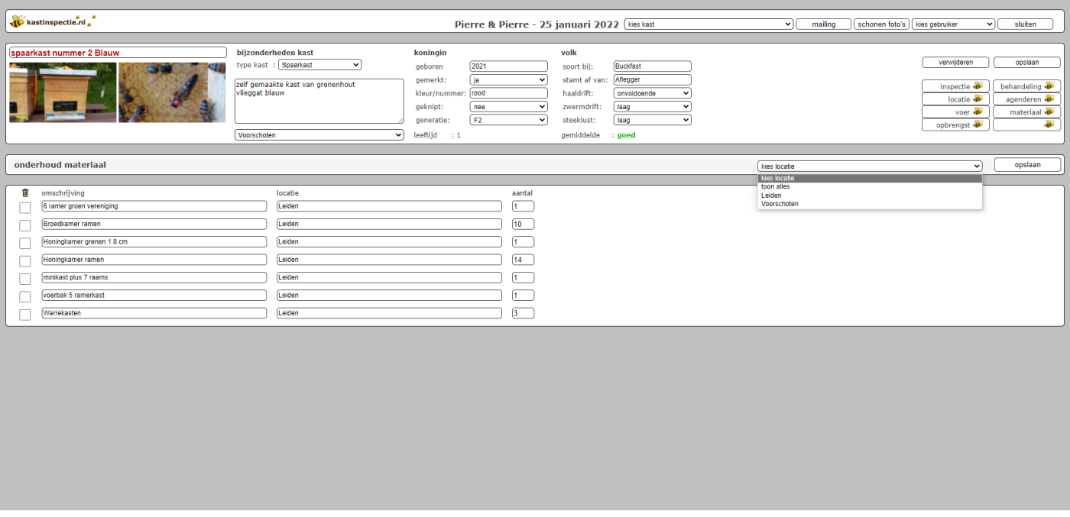Click the verwijderen button

(955, 63)
